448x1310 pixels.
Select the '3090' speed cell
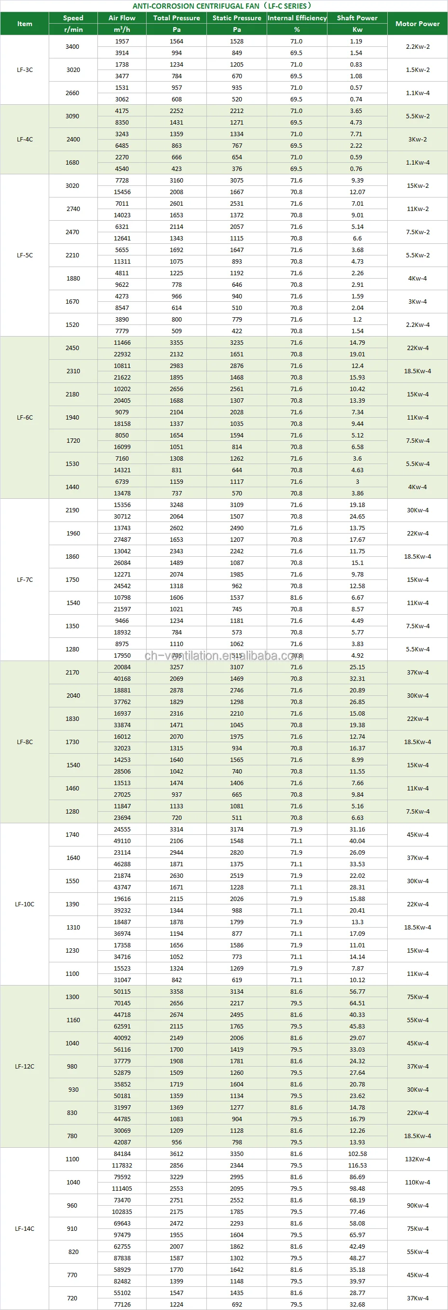pos(73,116)
